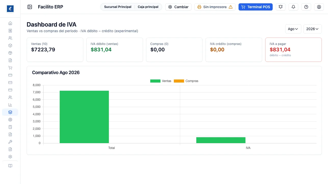Screen dimensions: 328x184
Task: Open the sidebar settings gear icon
Action: [x=10, y=157]
